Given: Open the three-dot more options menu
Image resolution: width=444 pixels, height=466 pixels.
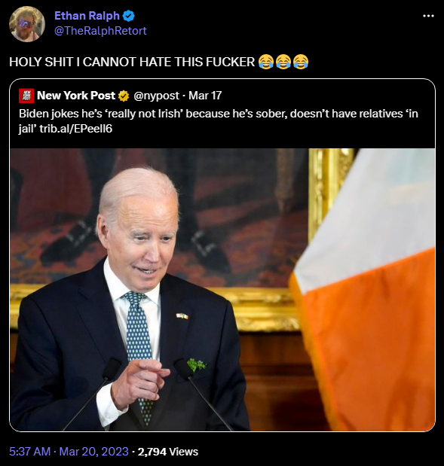Looking at the screenshot, I should (x=428, y=16).
